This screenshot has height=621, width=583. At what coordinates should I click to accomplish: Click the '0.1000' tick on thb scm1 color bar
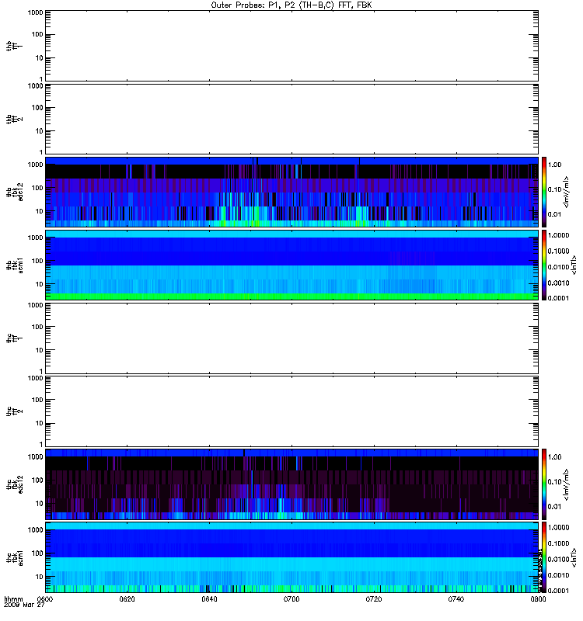(x=558, y=251)
